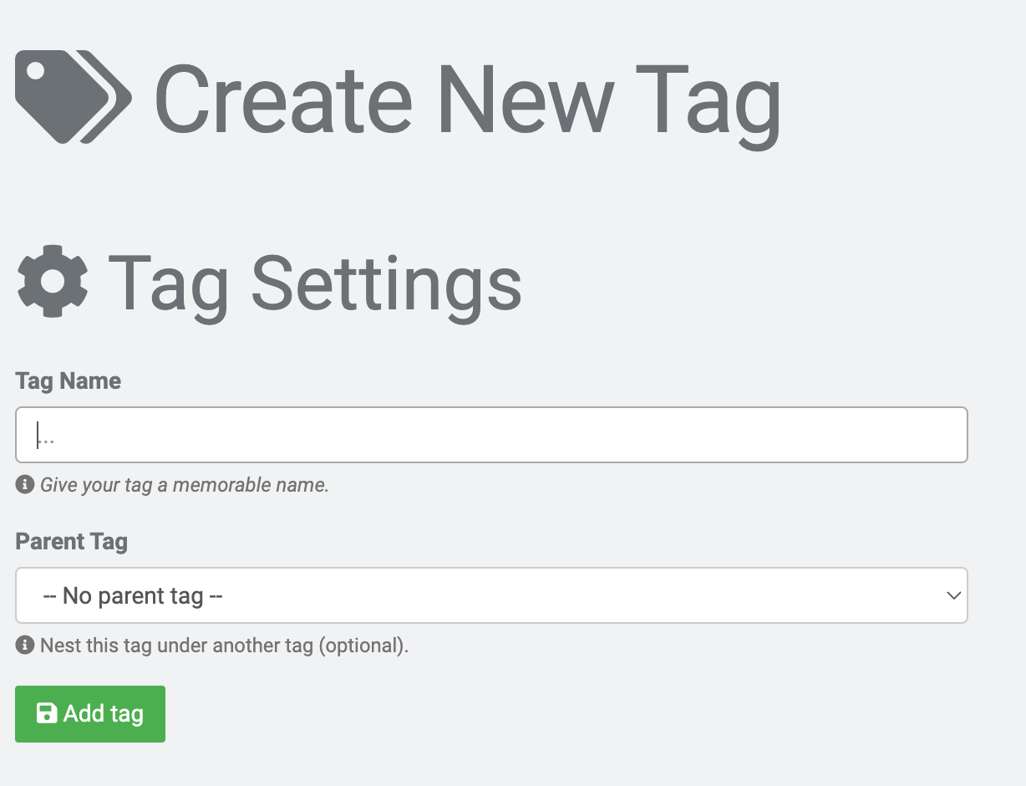
Task: Click the floppy disk icon on Add tag
Action: click(x=47, y=713)
